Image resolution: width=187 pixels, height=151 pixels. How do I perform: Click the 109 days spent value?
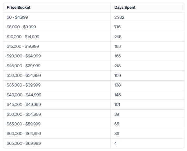click(117, 75)
